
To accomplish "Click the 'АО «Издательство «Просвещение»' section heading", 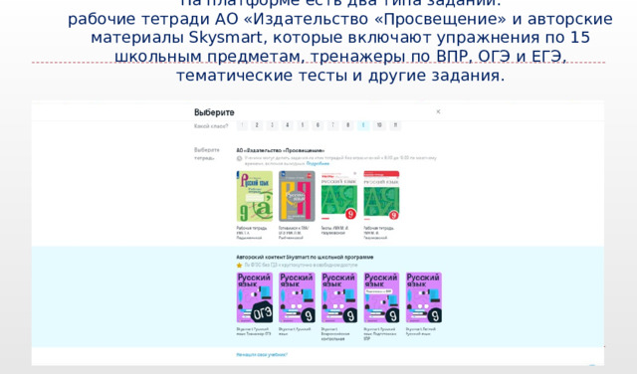I will 281,150.
